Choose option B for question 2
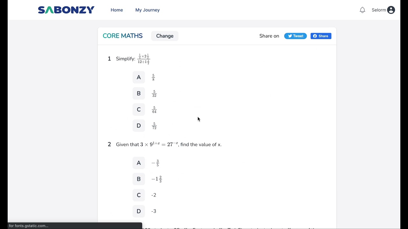The height and width of the screenshot is (229, 408). click(139, 179)
